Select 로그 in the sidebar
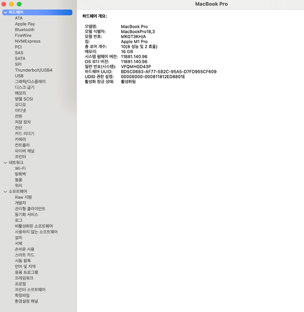304x312 pixels. point(19,220)
